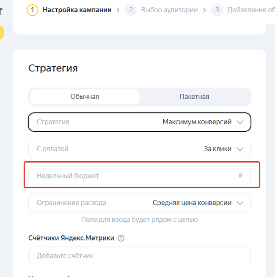This screenshot has width=275, height=277.
Task: Open help for Счётчики Яндекс.Метрики
Action: point(121,238)
